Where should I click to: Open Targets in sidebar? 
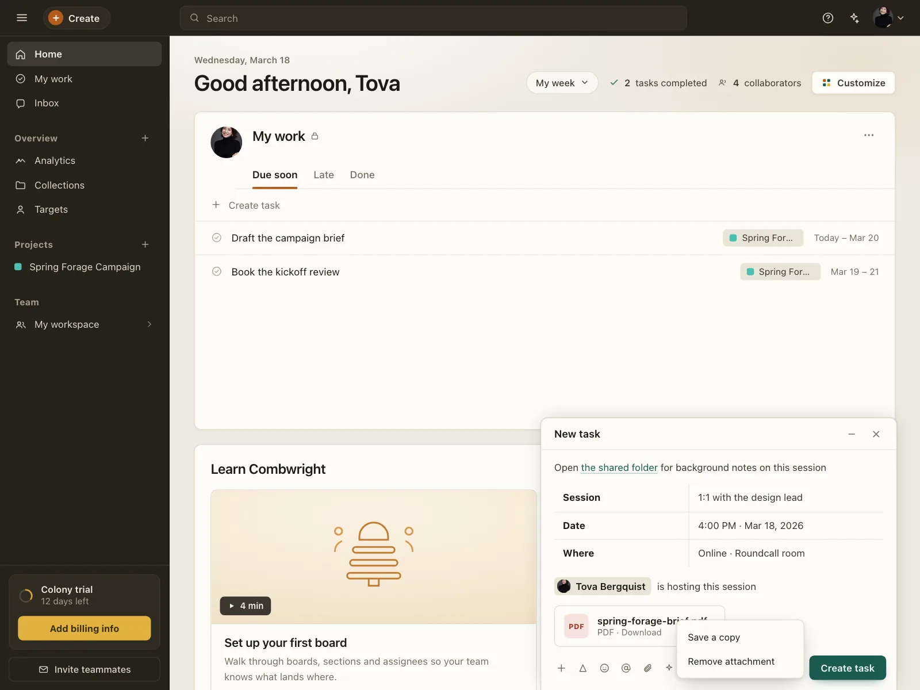(85, 209)
